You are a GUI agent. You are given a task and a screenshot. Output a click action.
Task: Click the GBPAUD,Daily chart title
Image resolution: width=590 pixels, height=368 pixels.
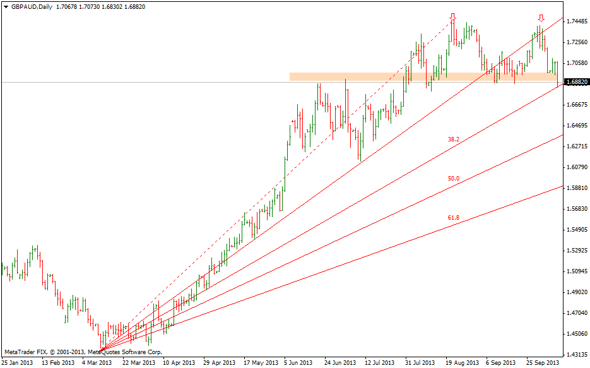32,6
